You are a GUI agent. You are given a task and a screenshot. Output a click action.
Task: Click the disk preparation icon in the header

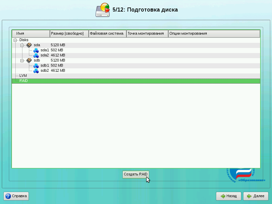tap(102, 10)
